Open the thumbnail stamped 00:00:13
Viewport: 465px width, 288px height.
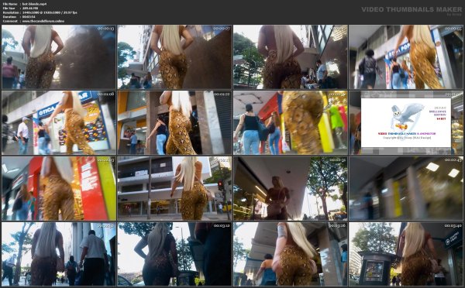point(58,57)
